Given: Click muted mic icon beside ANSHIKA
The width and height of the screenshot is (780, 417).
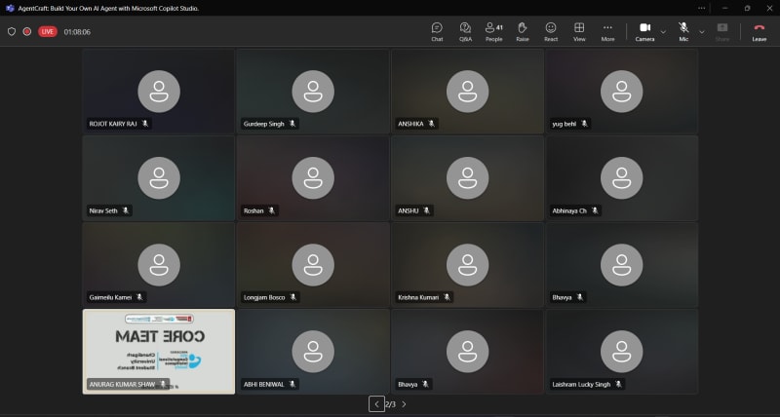Looking at the screenshot, I should click(431, 124).
